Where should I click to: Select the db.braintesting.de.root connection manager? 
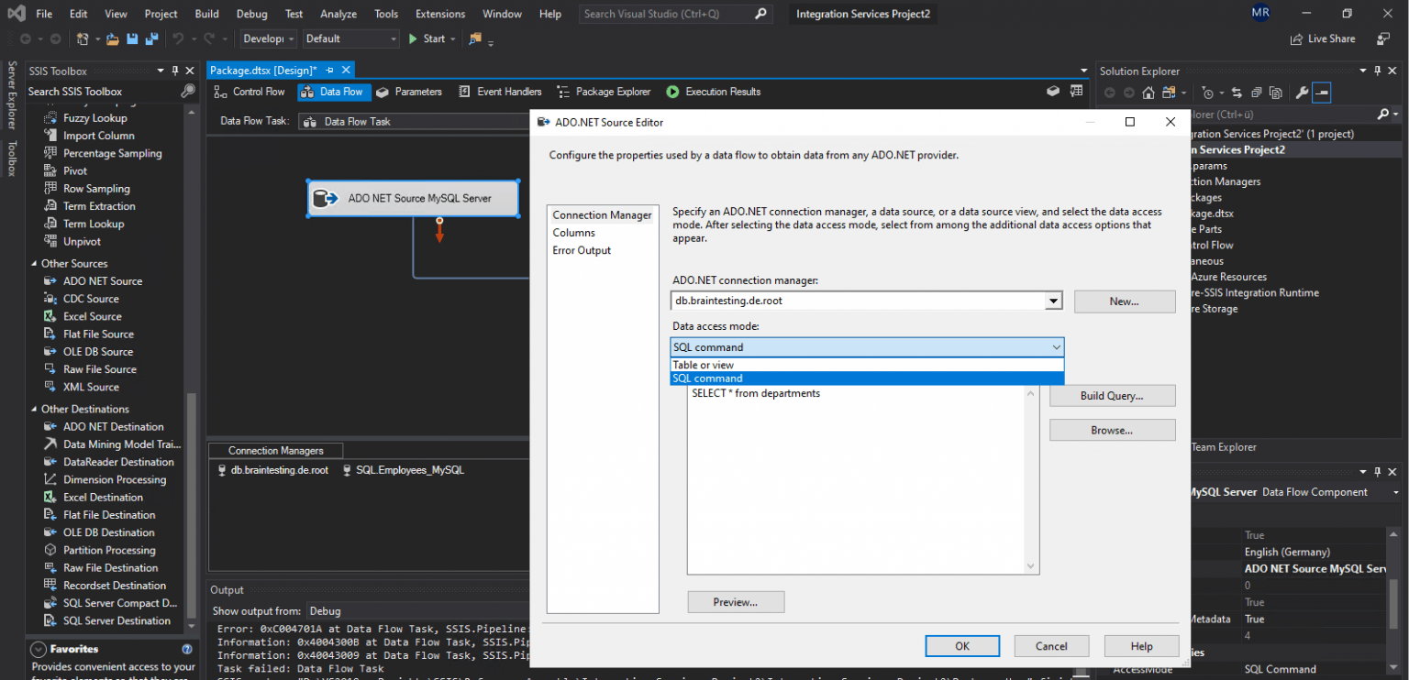[272, 470]
